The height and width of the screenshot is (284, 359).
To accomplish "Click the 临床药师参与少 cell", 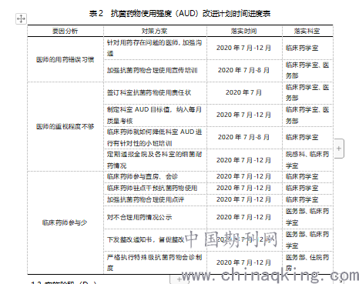I will (x=65, y=222).
